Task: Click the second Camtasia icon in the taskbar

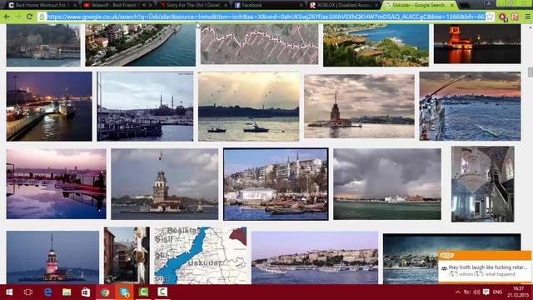Action: pyautogui.click(x=162, y=292)
